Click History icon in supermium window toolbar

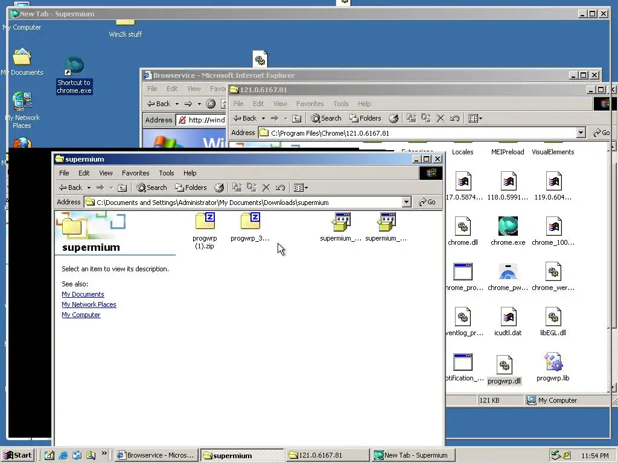(219, 187)
